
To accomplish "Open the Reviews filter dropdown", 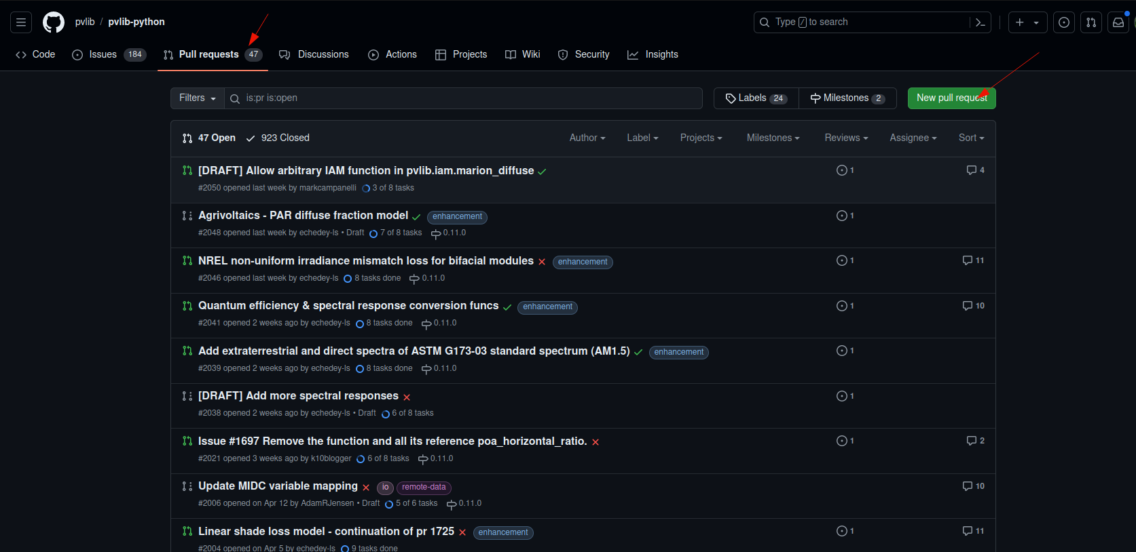I will click(846, 138).
